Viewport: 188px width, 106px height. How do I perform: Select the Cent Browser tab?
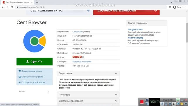[17, 2]
